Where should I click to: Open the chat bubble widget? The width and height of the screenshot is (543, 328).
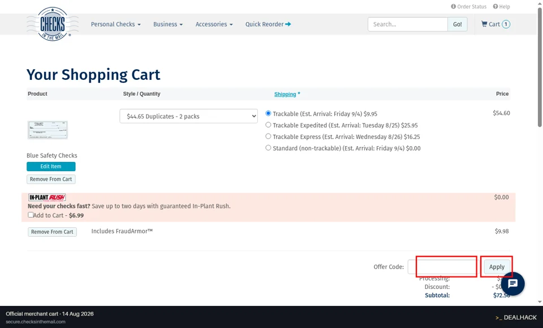[512, 284]
